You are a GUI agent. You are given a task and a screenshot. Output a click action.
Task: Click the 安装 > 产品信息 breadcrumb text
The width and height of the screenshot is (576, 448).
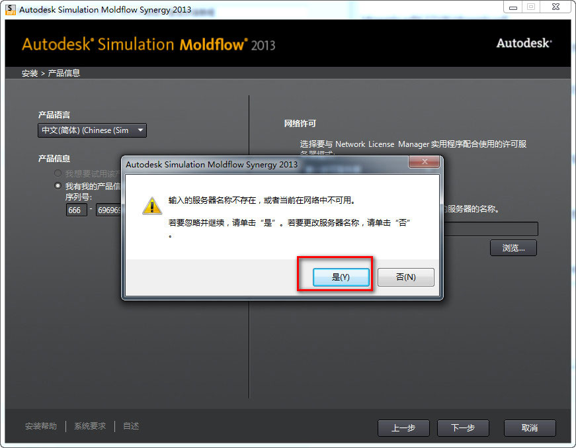51,73
